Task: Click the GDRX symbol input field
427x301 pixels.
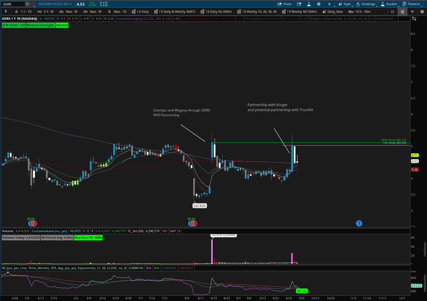Action: click(x=14, y=4)
